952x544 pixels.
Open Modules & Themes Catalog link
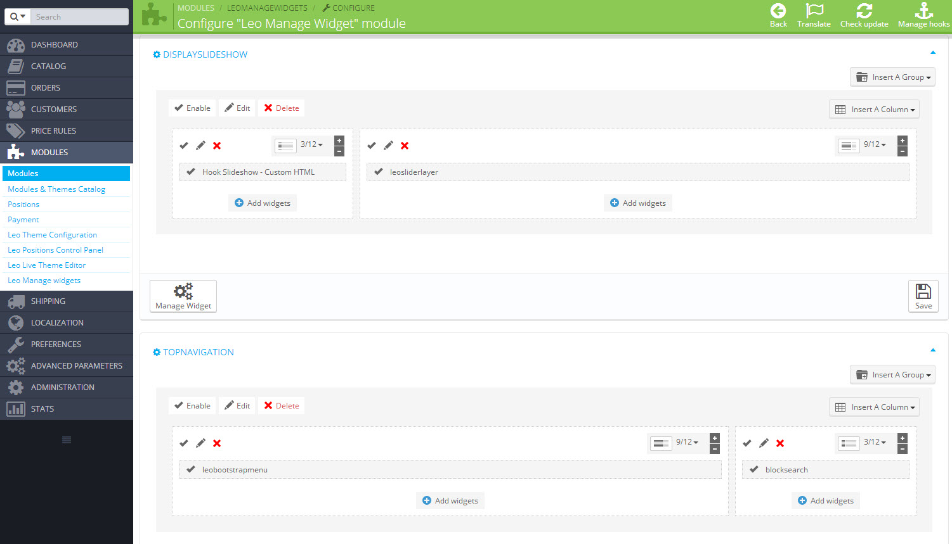(x=56, y=189)
